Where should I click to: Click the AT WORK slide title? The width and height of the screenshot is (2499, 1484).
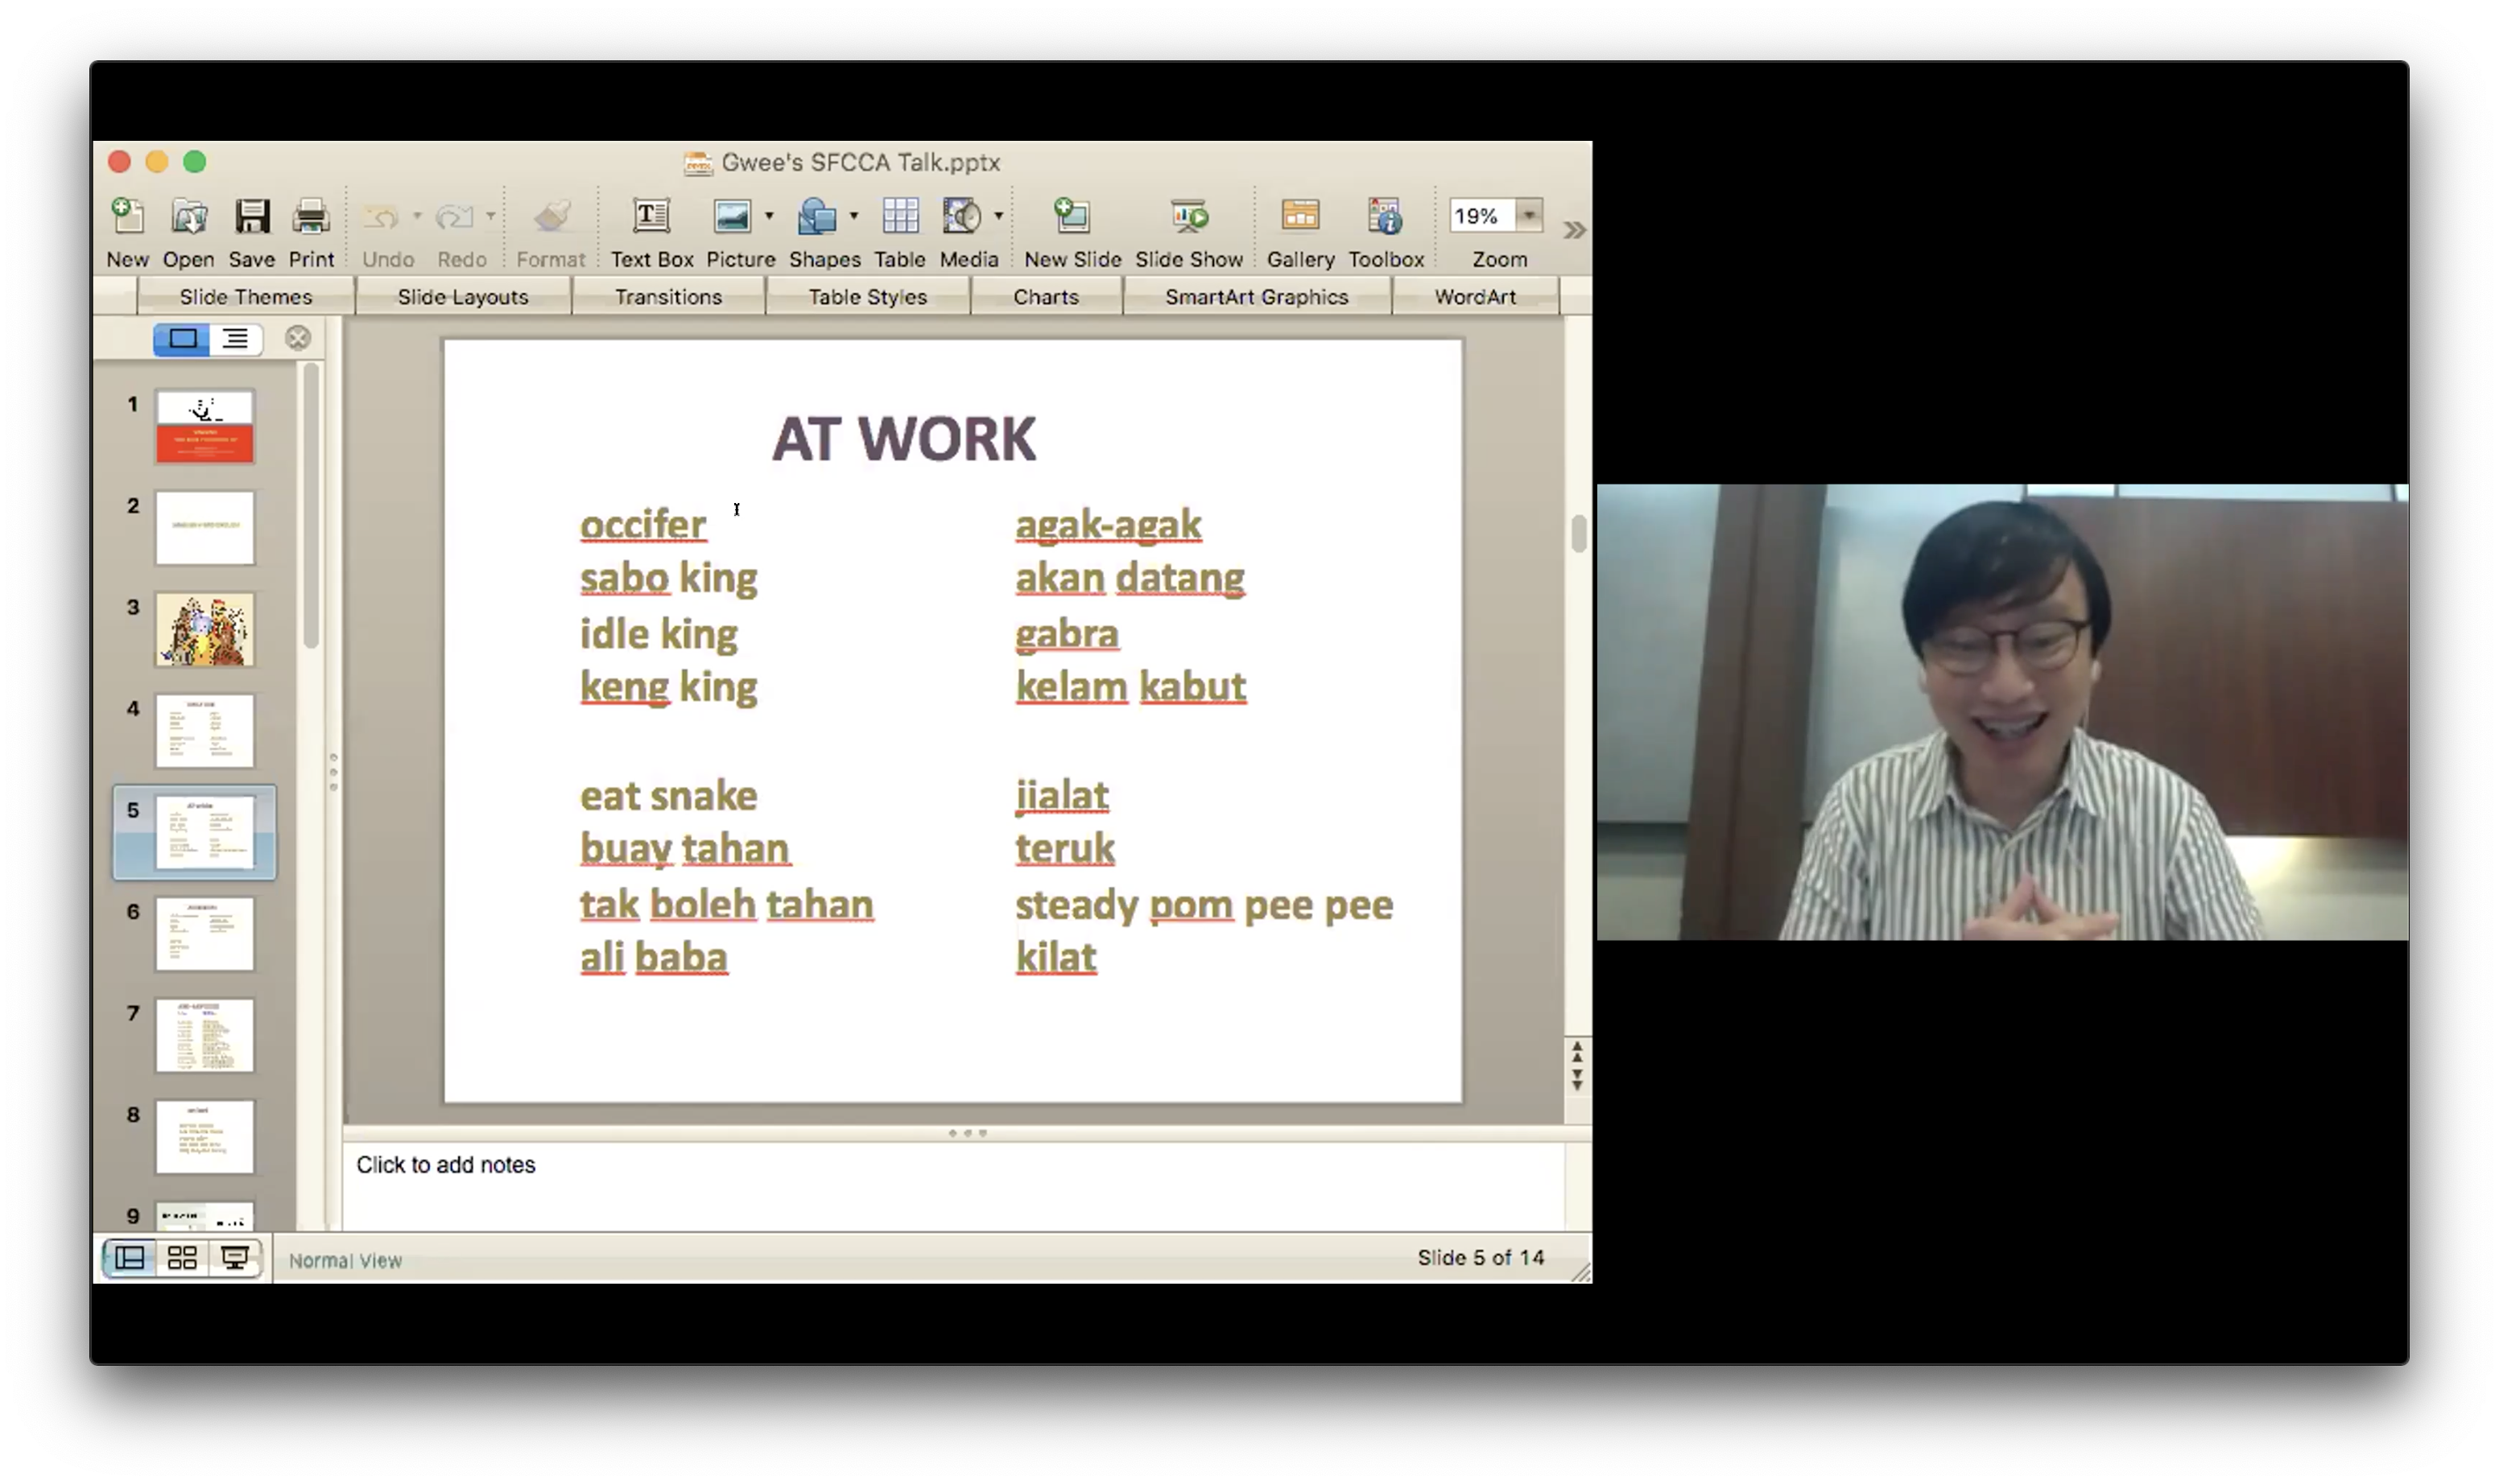(x=903, y=439)
